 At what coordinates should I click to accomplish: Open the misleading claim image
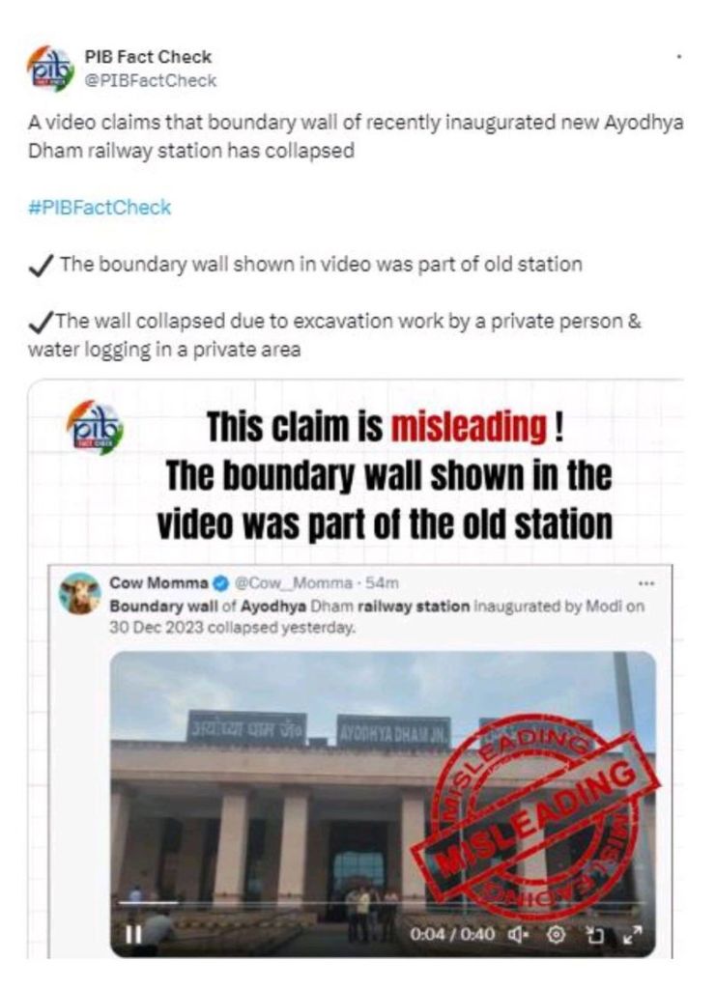coord(356,668)
